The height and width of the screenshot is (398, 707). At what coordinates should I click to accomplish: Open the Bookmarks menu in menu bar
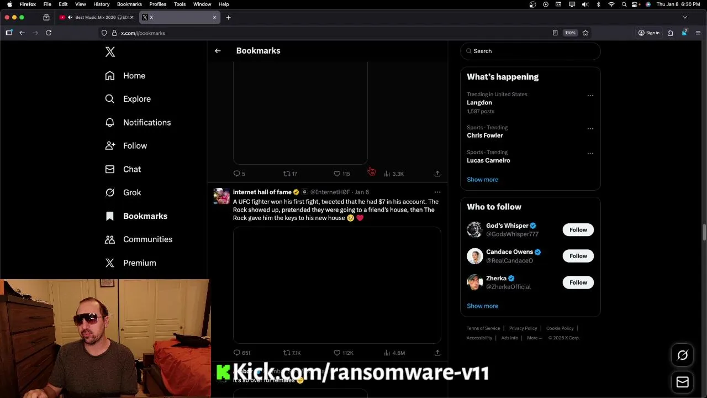coord(129,4)
